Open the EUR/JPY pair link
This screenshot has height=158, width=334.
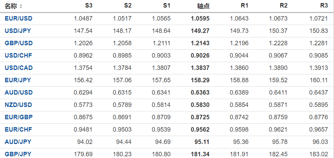click(18, 80)
